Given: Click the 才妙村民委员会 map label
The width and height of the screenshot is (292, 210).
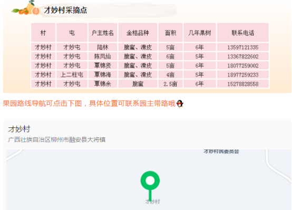Looking at the screenshot, I should click(221, 152).
